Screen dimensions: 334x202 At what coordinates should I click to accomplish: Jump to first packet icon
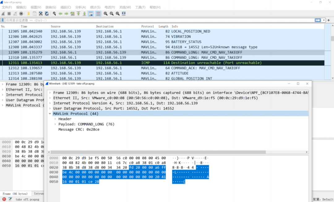point(78,14)
